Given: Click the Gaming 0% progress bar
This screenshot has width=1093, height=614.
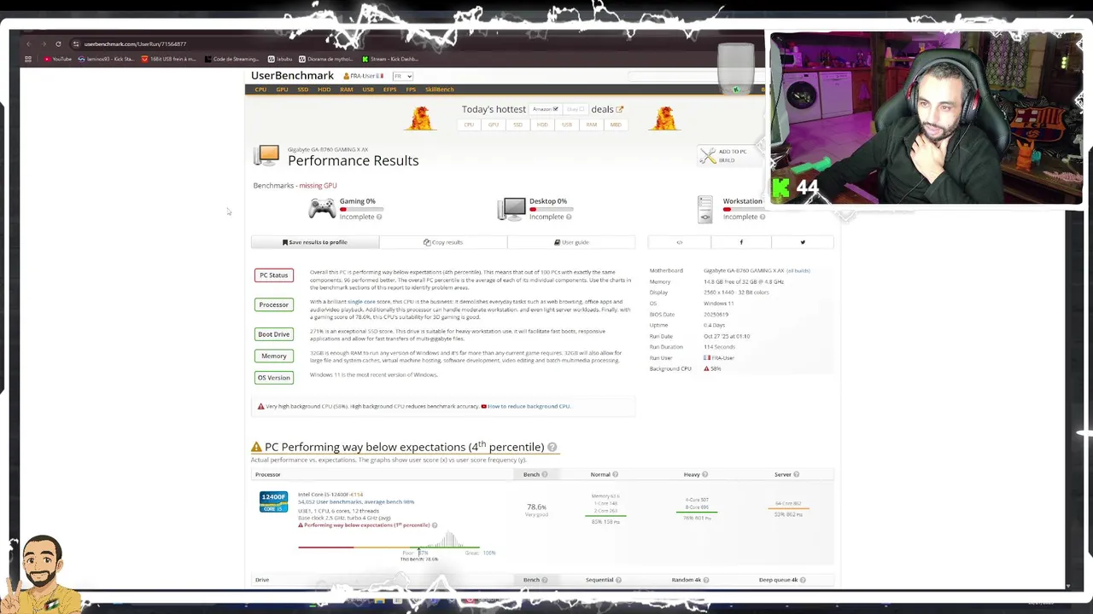Looking at the screenshot, I should click(x=361, y=209).
